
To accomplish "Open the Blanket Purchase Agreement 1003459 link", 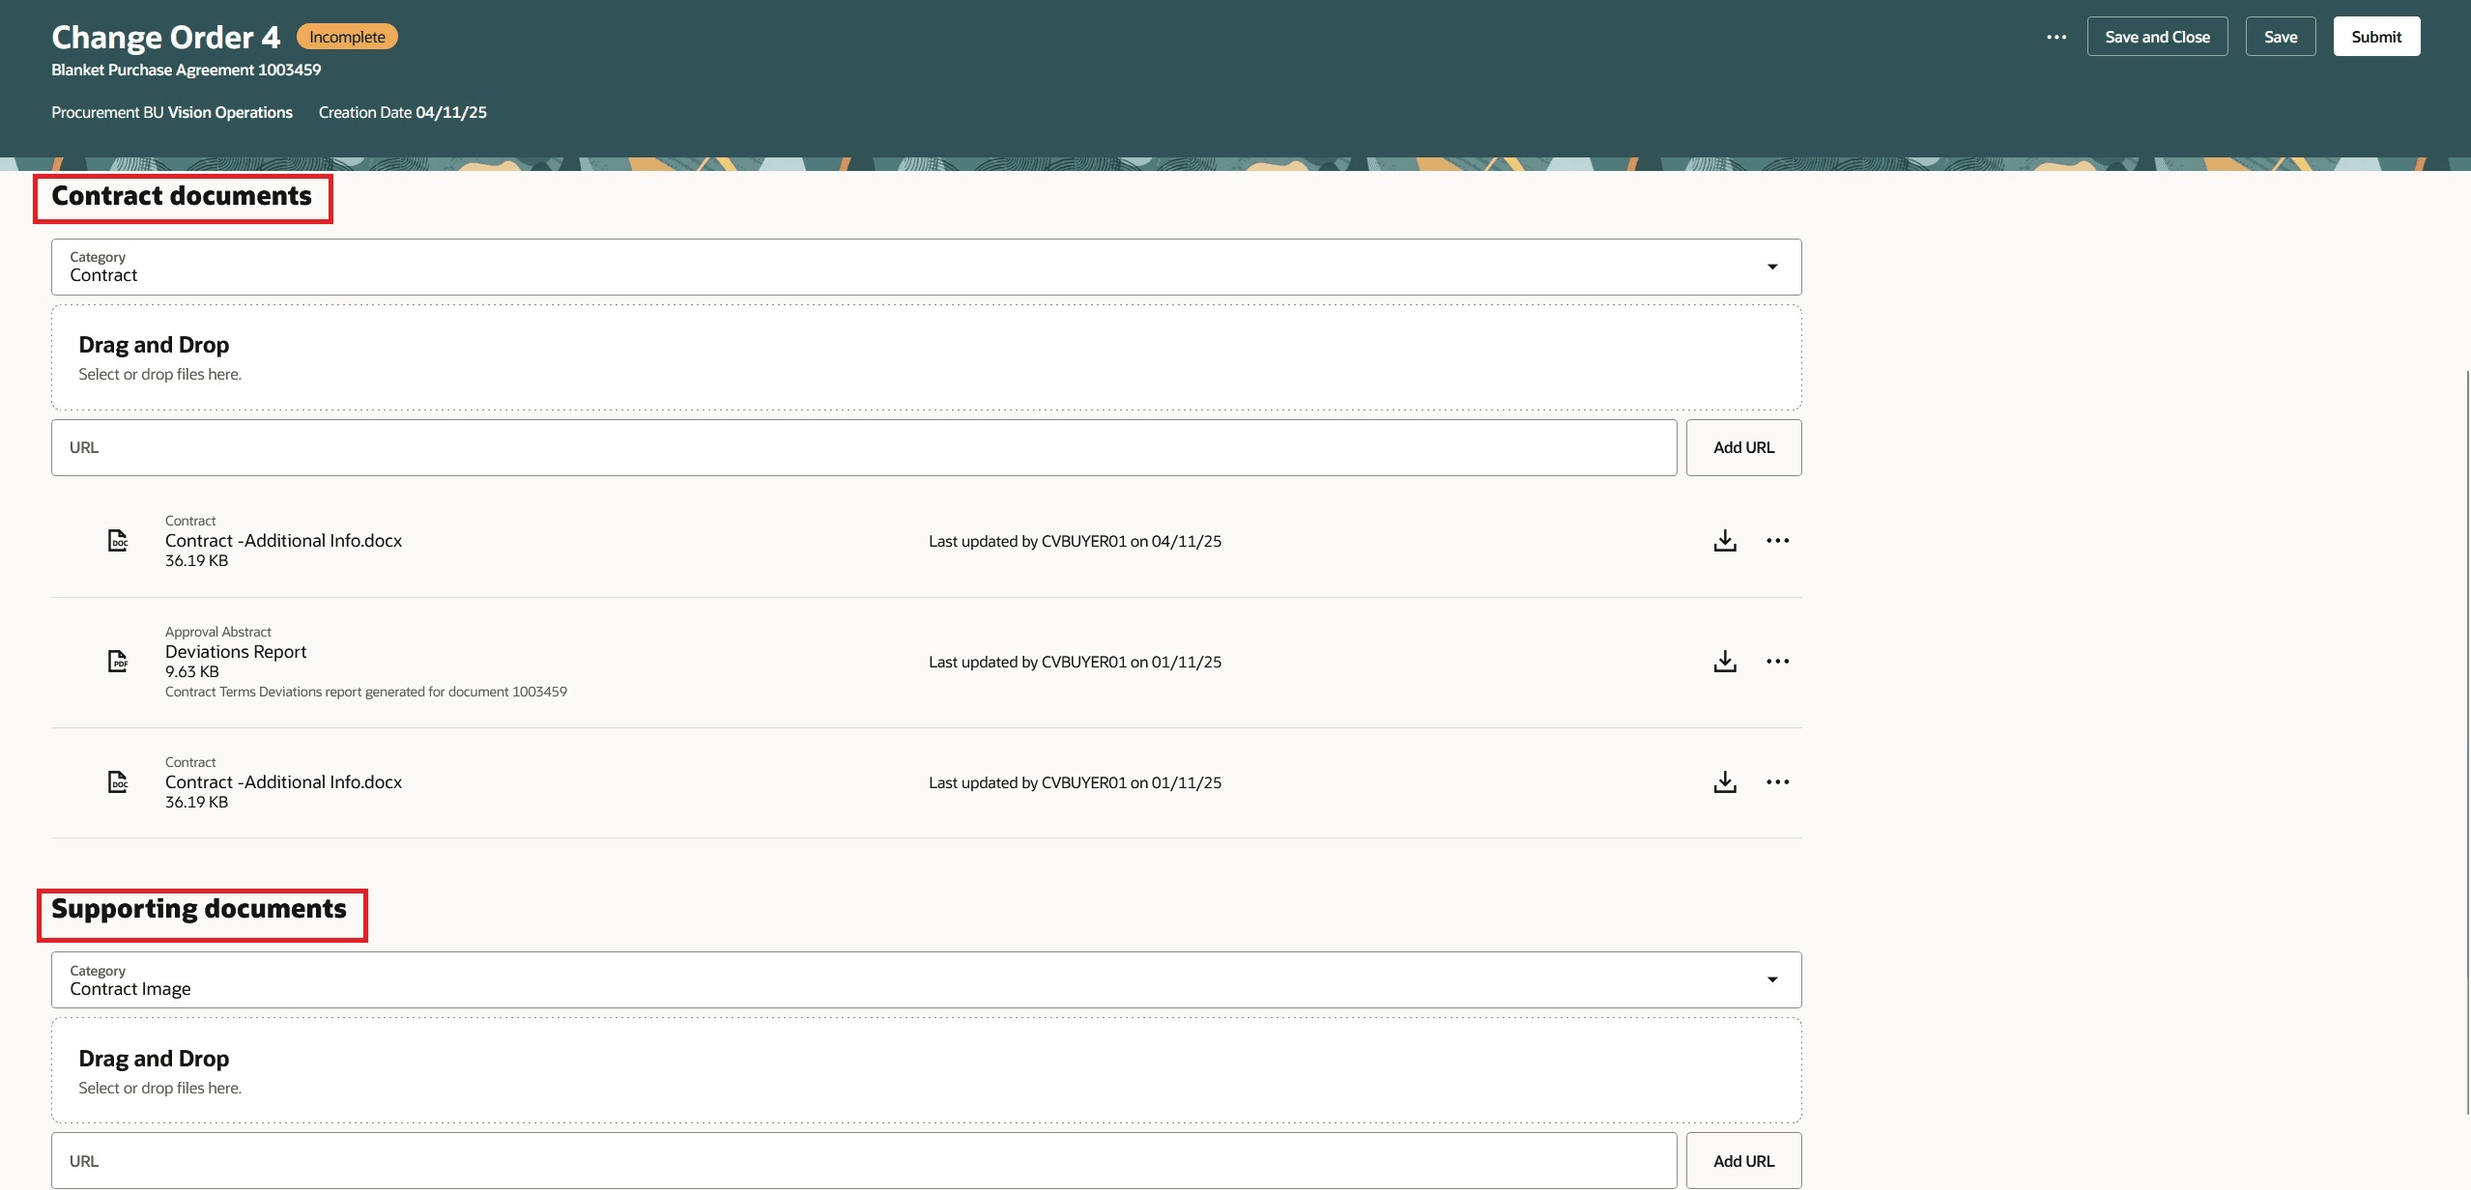I will 186,69.
